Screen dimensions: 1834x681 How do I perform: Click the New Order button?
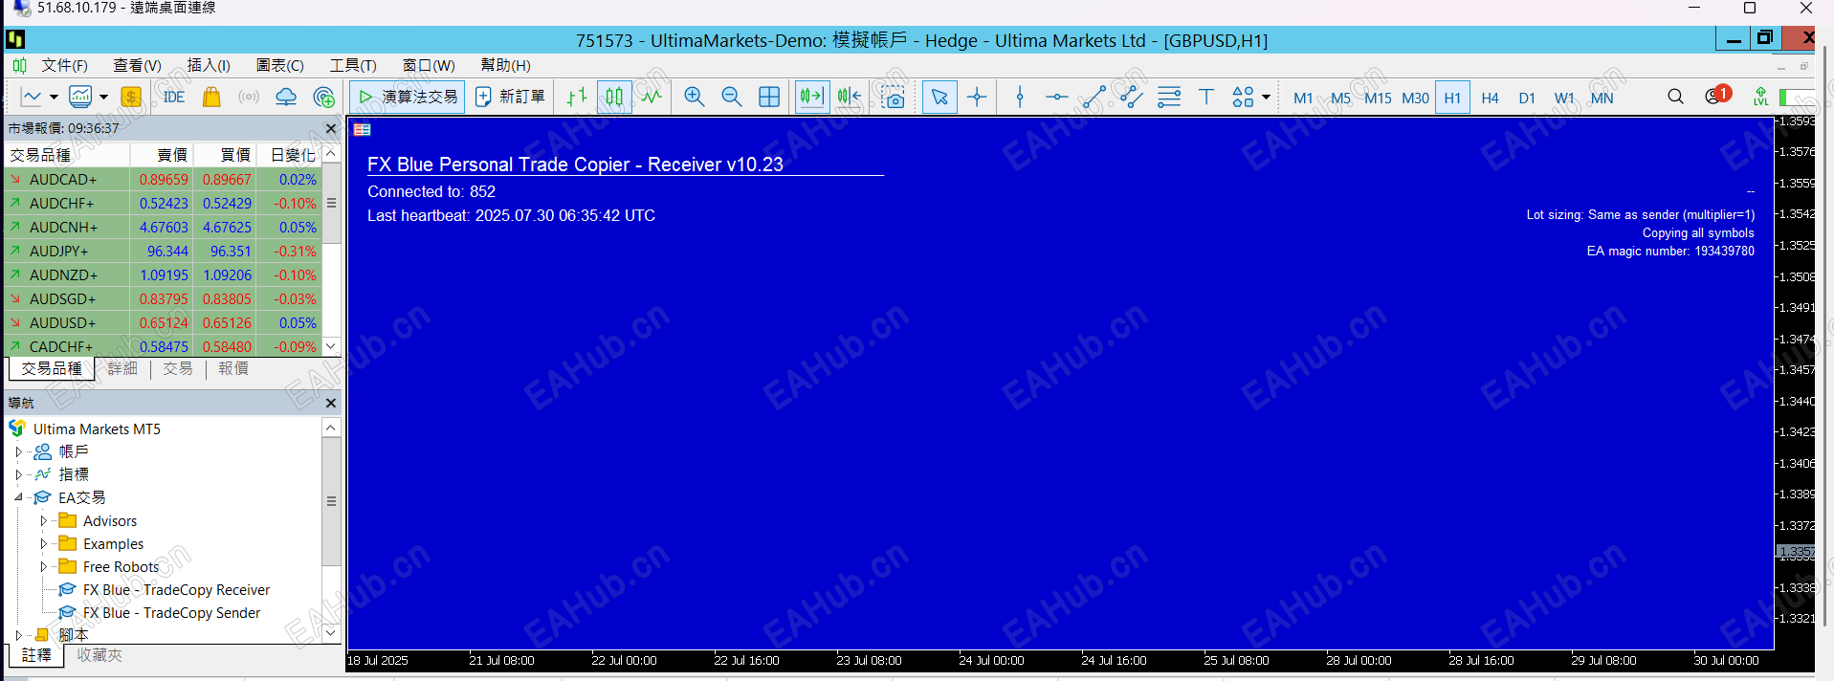511,97
